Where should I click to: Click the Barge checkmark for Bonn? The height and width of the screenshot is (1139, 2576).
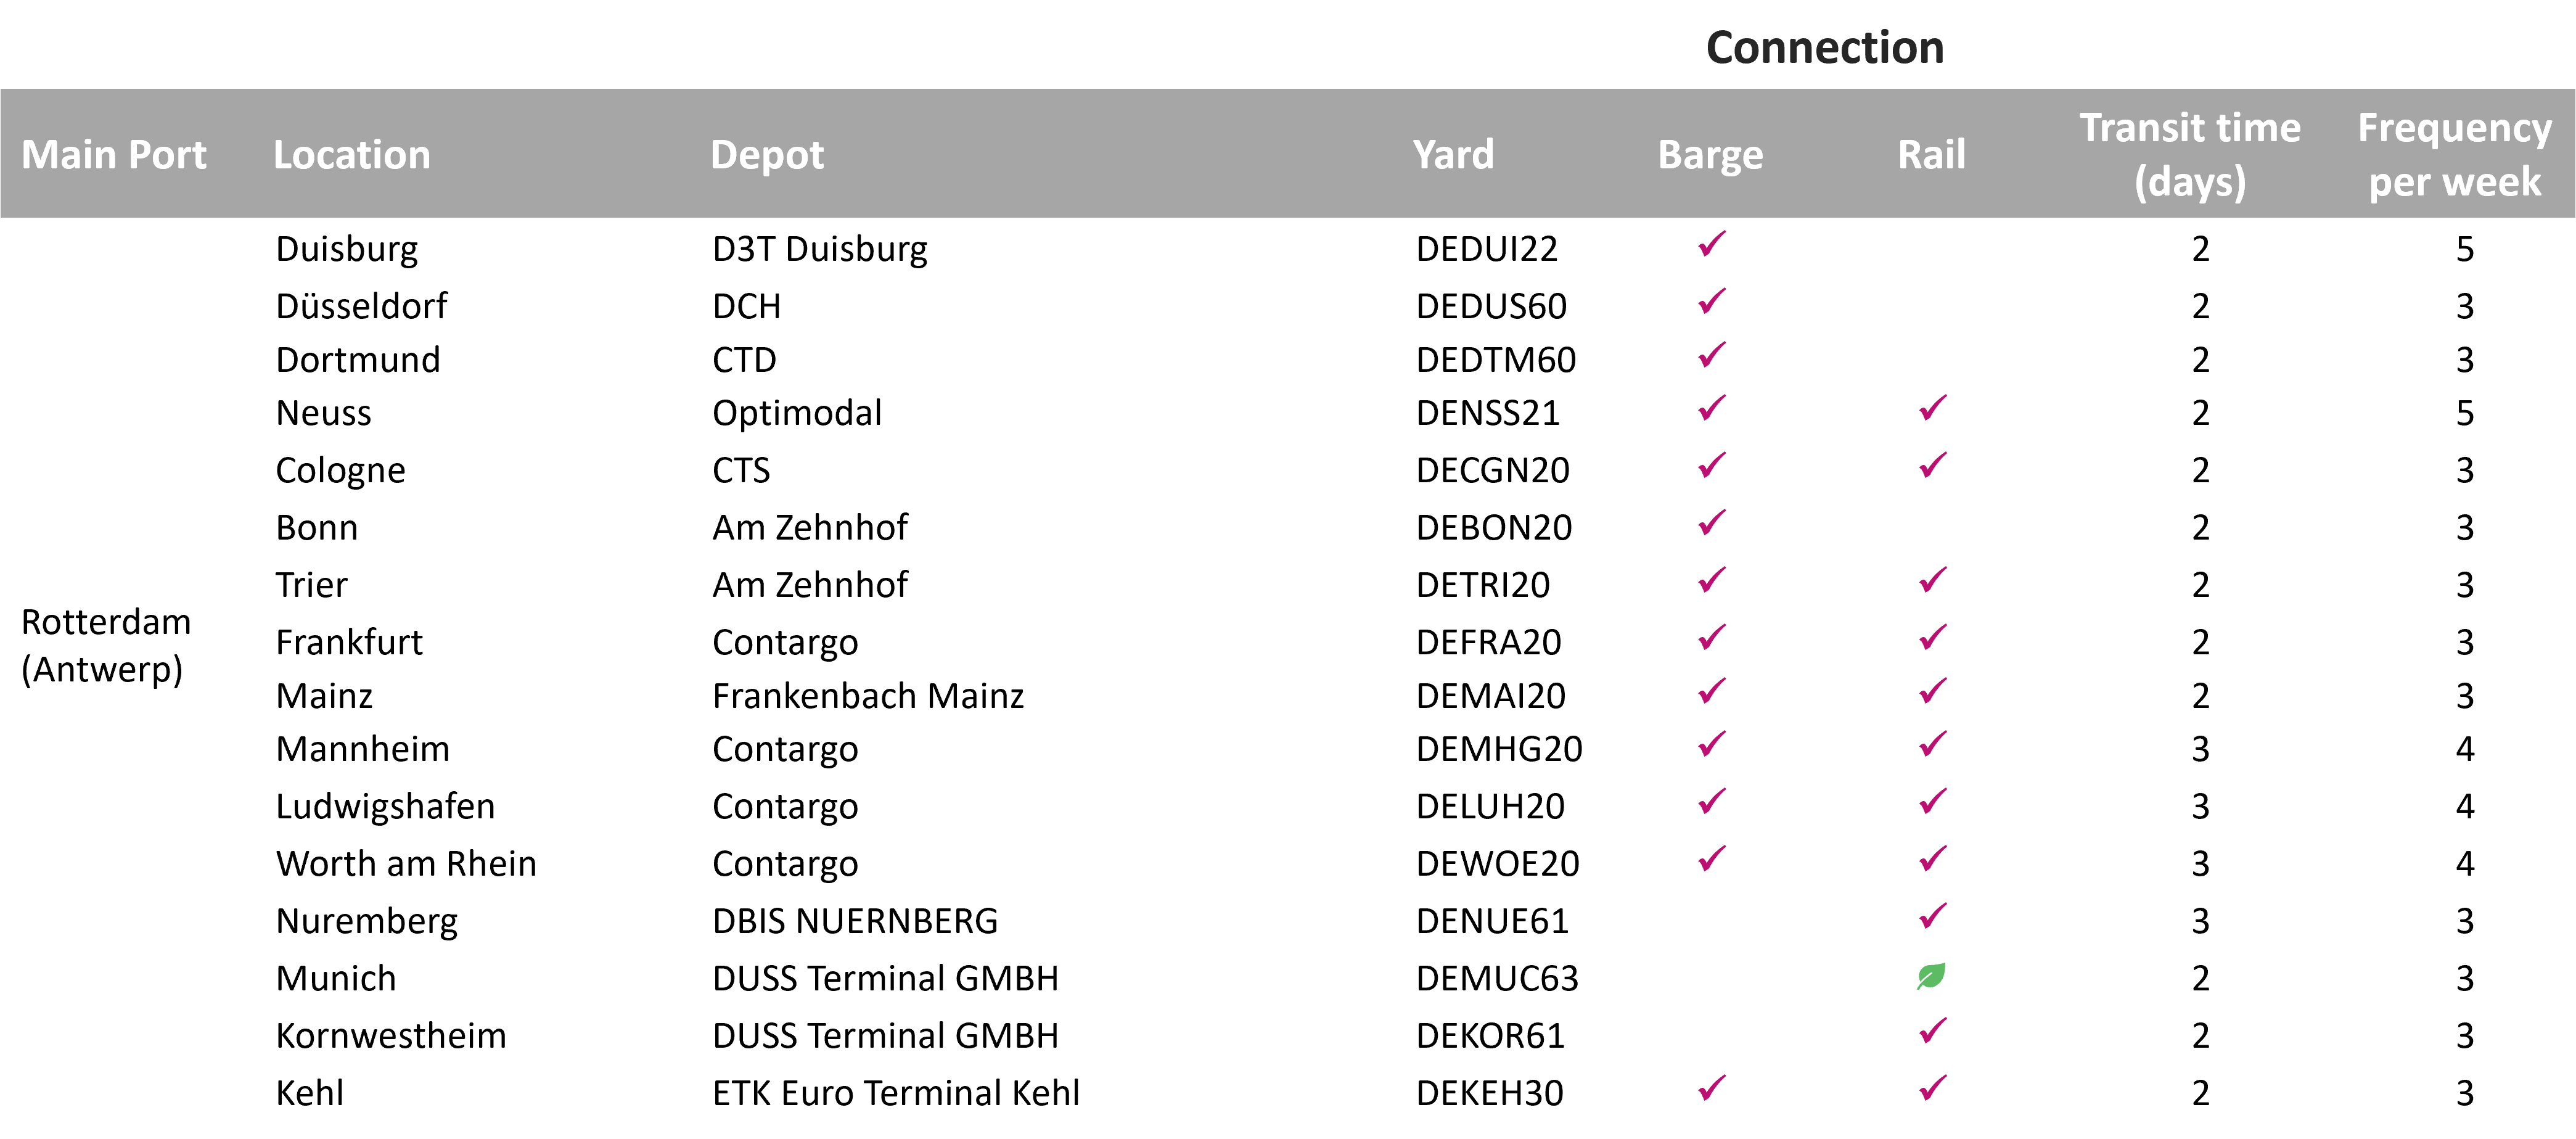[1712, 522]
